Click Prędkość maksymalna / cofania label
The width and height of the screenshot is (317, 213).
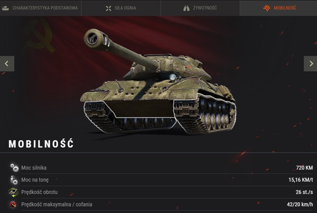coord(57,205)
